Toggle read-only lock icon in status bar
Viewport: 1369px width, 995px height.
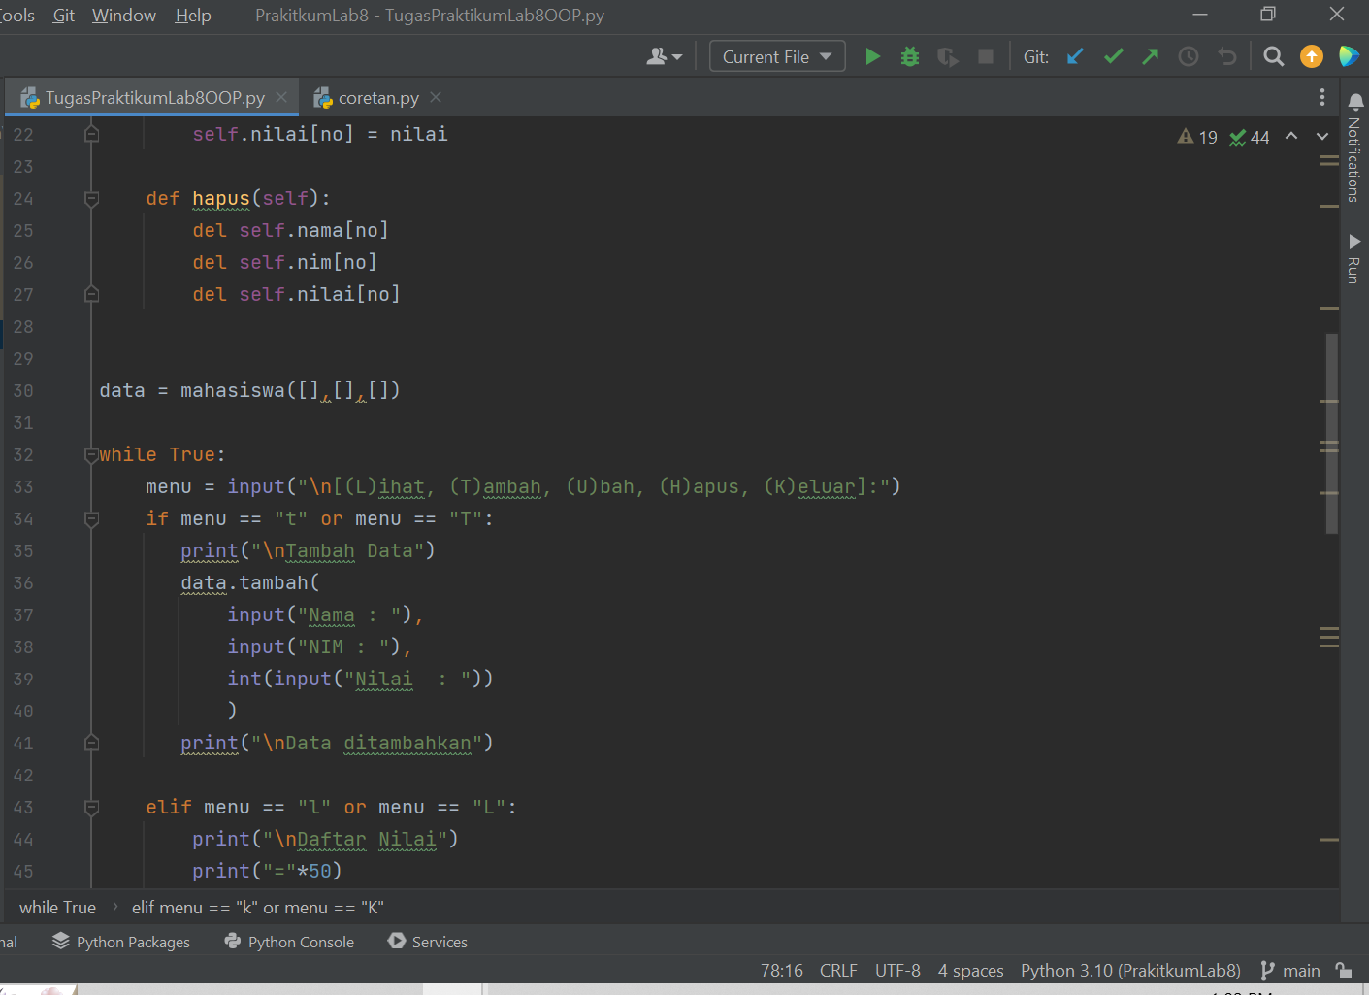tap(1344, 970)
